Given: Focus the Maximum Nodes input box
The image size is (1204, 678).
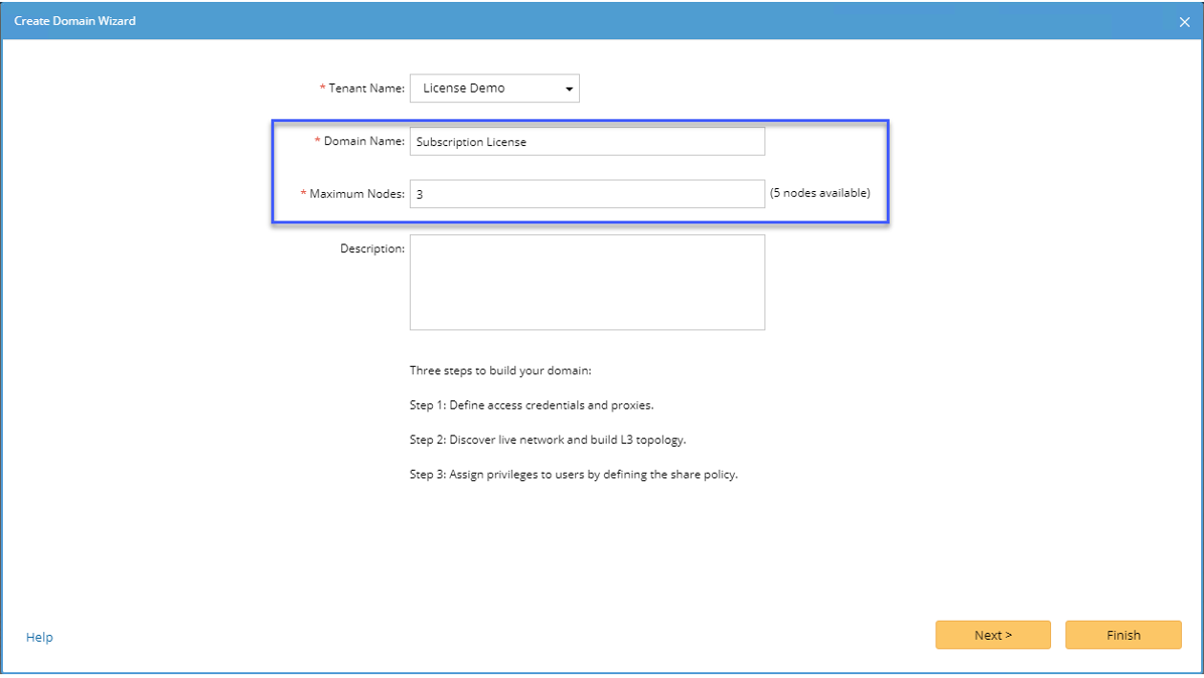Looking at the screenshot, I should click(x=587, y=194).
